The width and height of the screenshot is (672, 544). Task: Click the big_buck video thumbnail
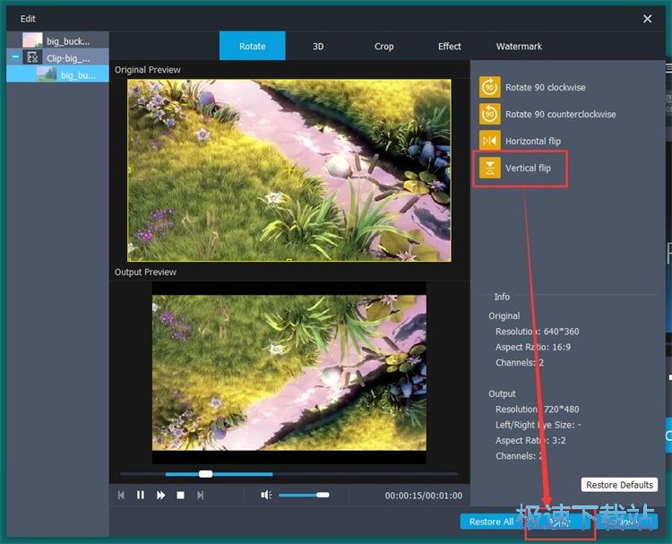[32, 40]
